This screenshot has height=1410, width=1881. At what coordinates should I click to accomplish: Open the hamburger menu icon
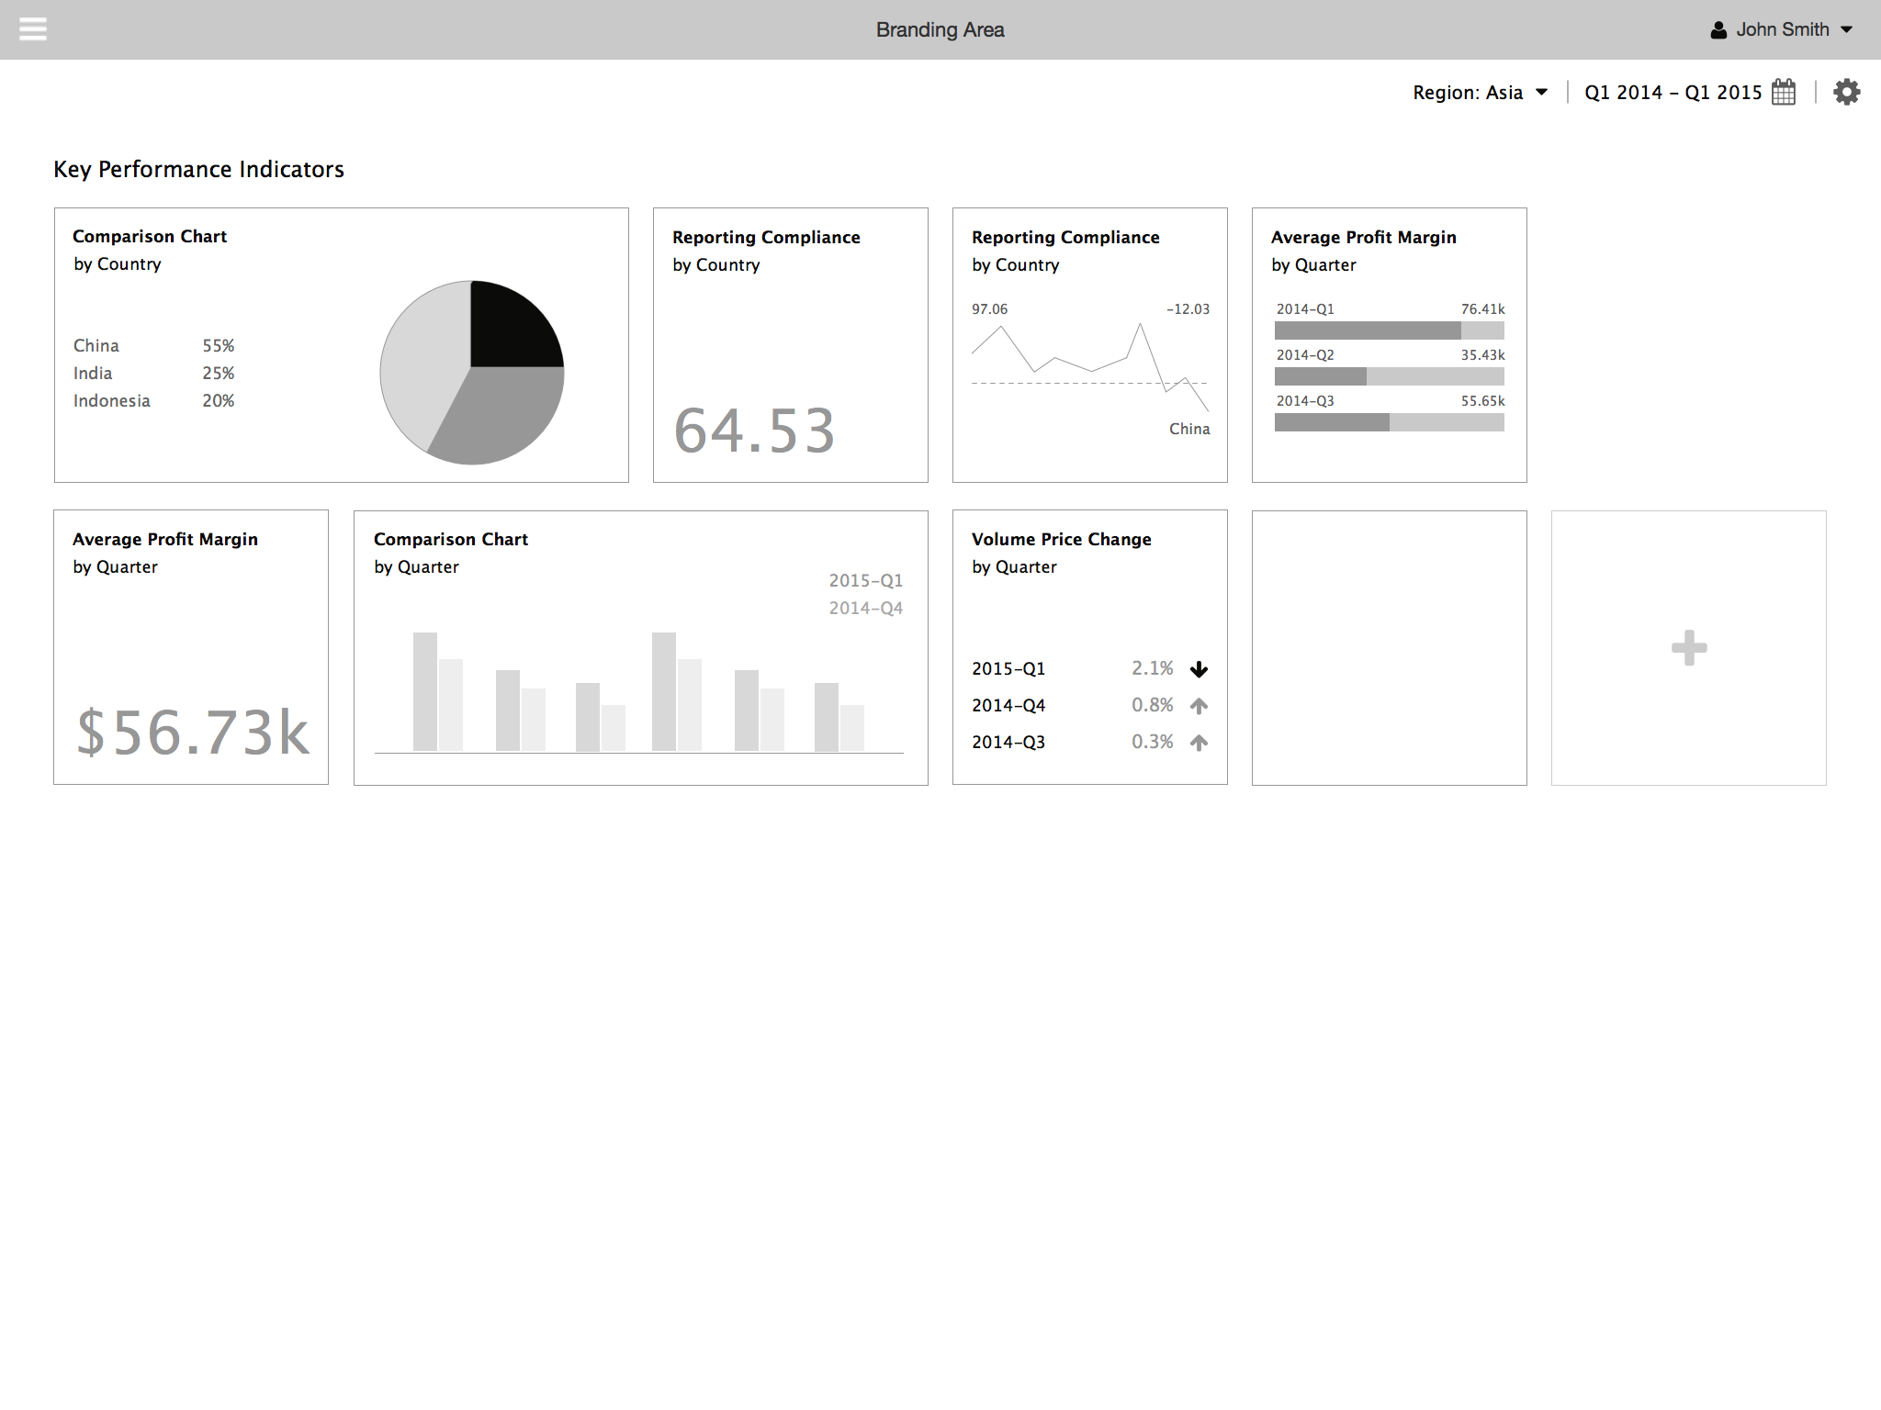(33, 29)
